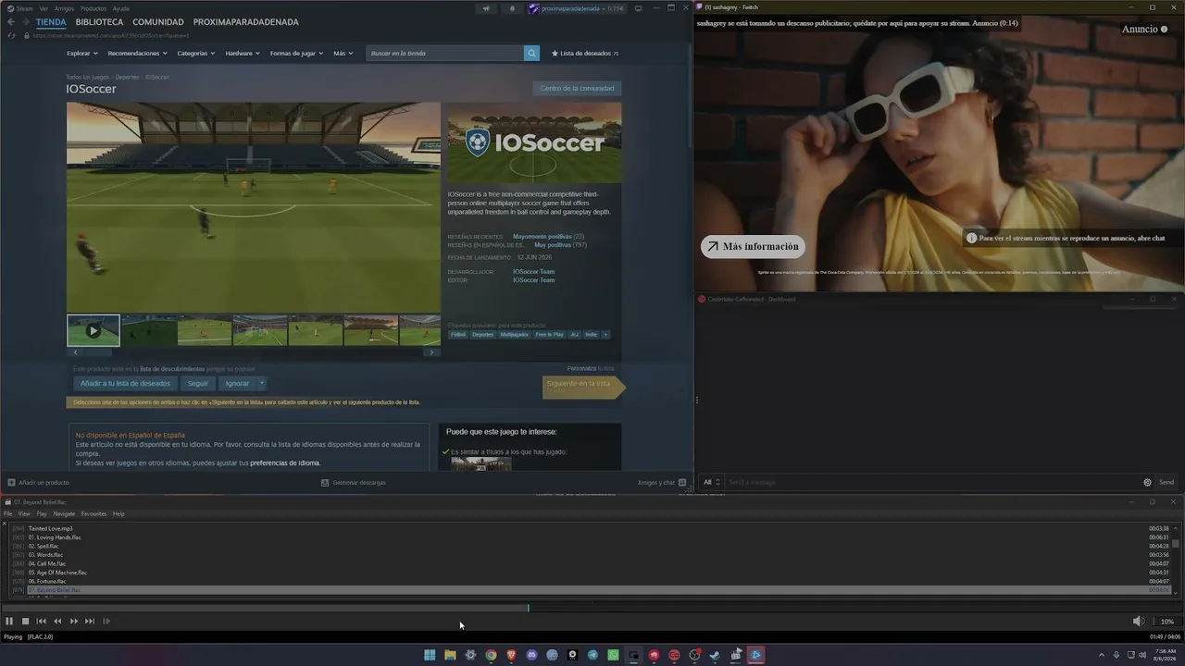Open the Play menu in music player
The height and width of the screenshot is (666, 1185).
click(42, 513)
